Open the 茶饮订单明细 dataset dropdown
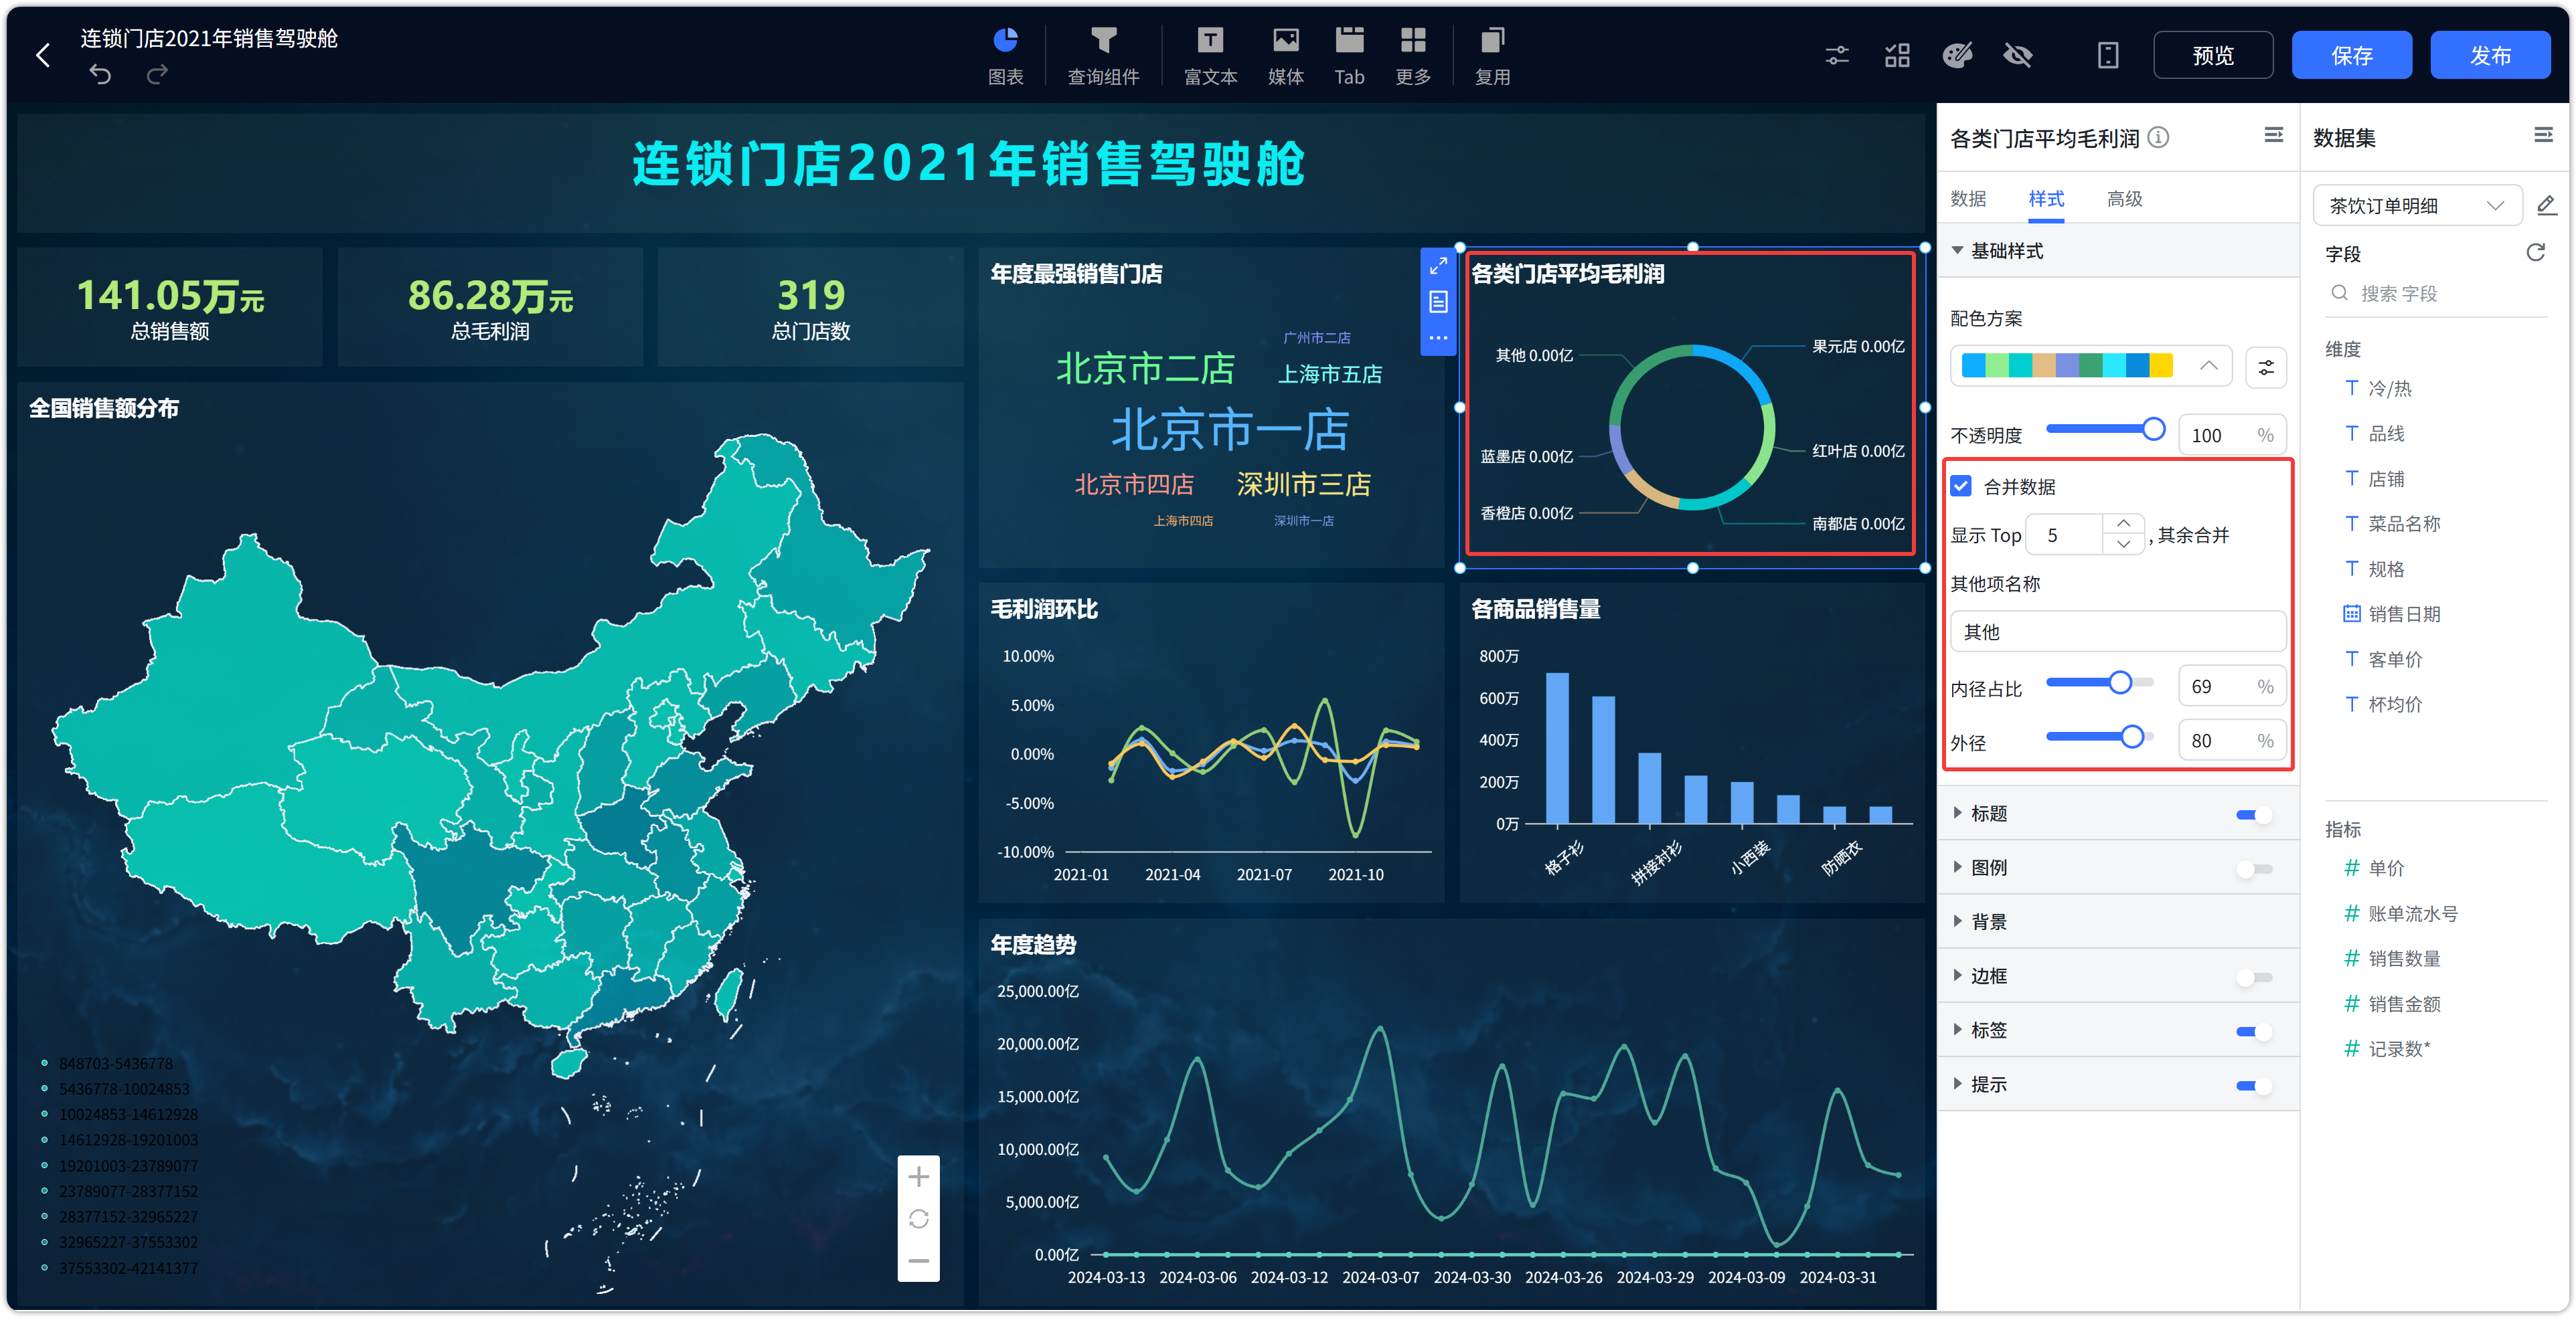The height and width of the screenshot is (1318, 2576). 2417,205
